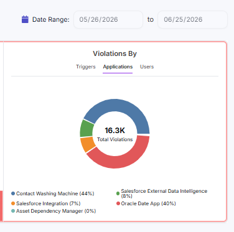
Task: Click the green legend dot for Salesforce External Data
Action: coord(118,193)
